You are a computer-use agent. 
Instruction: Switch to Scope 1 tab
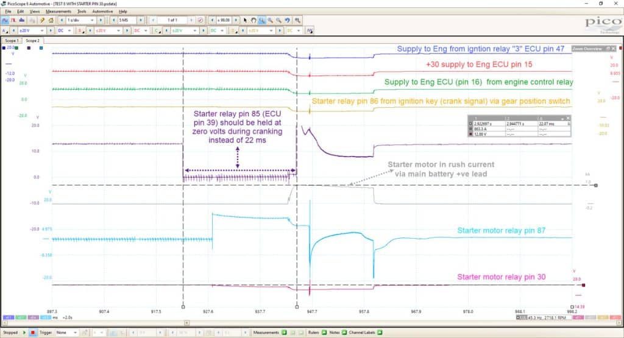pyautogui.click(x=11, y=41)
